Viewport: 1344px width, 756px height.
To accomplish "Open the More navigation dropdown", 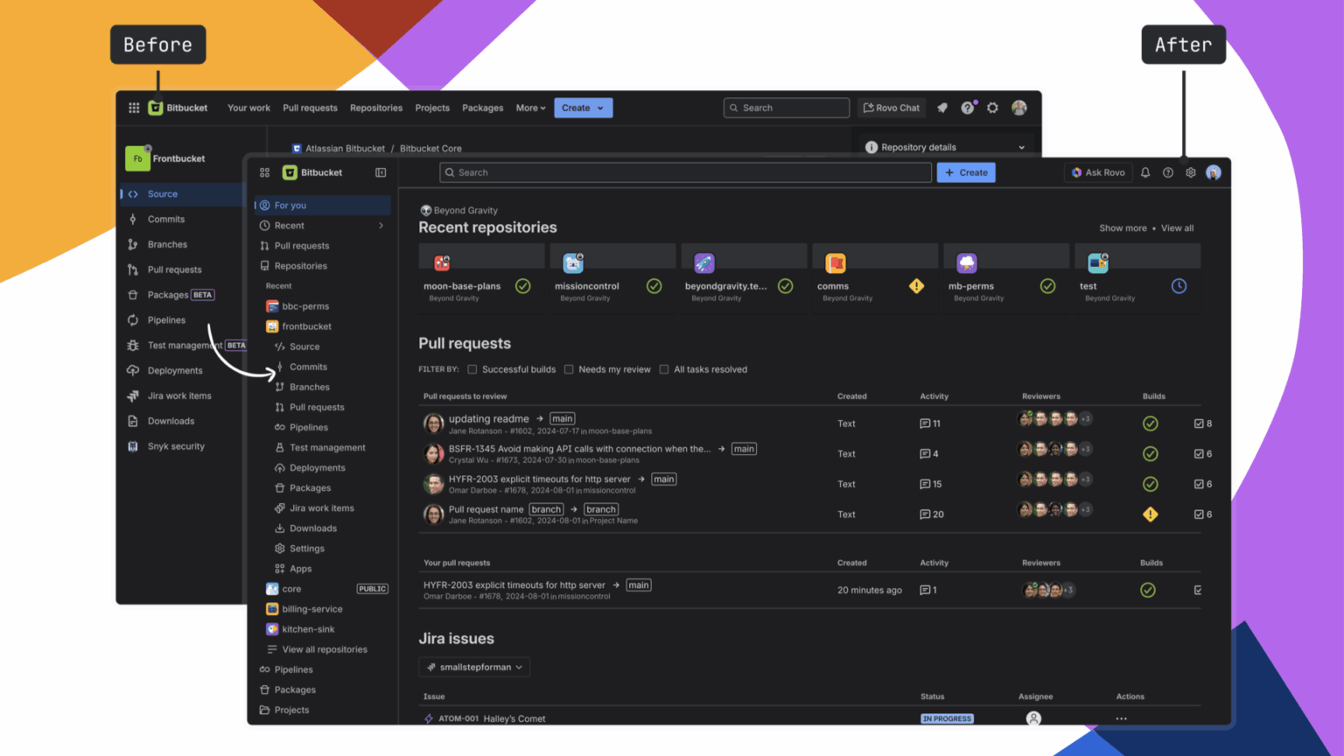I will pos(530,108).
